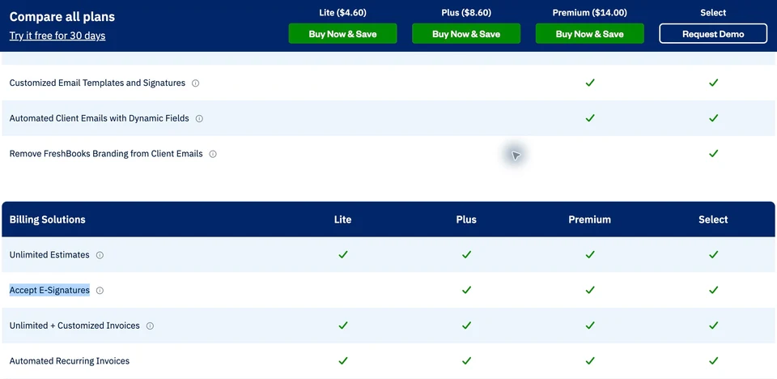The height and width of the screenshot is (379, 777).
Task: Open info icon for Customized Email Templates and Signatures
Action: point(195,83)
